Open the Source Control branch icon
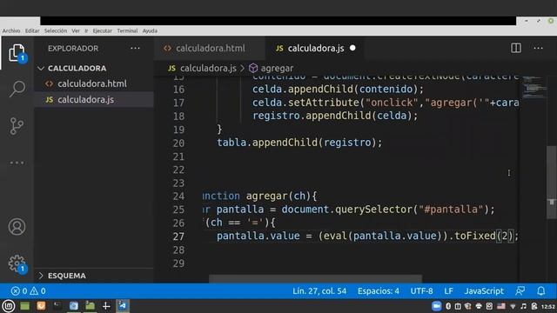This screenshot has width=557, height=313. coord(17,126)
